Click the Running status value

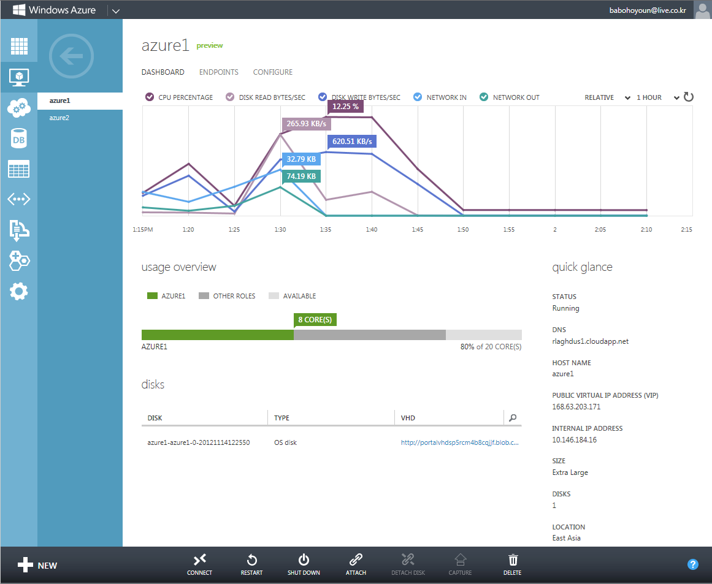pos(566,308)
